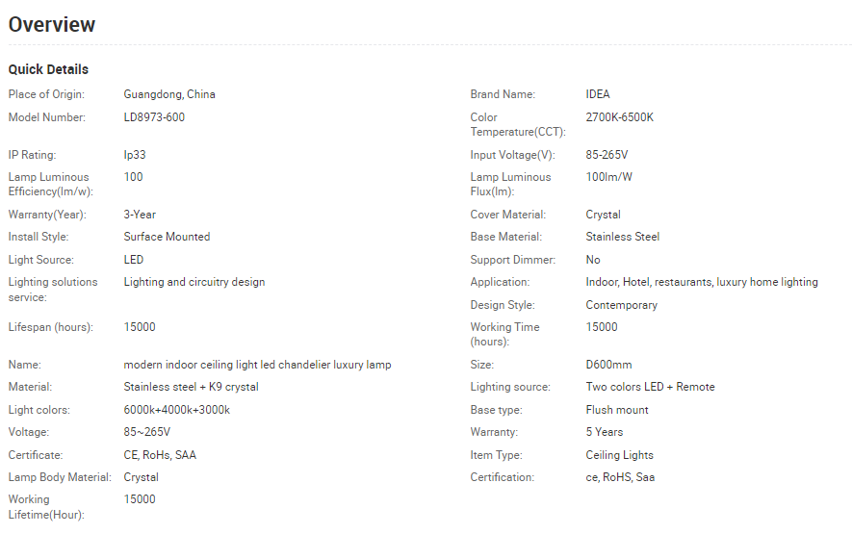
Task: Click the IDEA brand name value
Action: click(598, 94)
